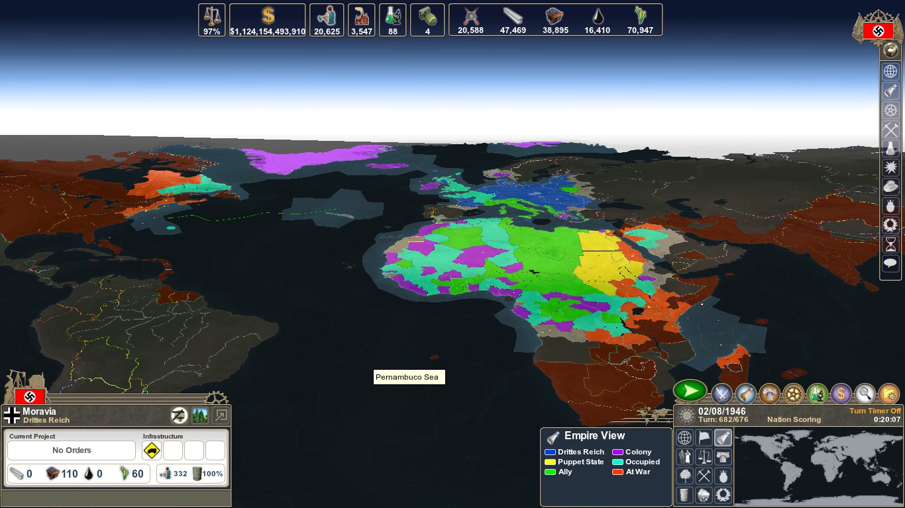Click the globe orb below the top-right flag
This screenshot has width=905, height=508.
[890, 50]
